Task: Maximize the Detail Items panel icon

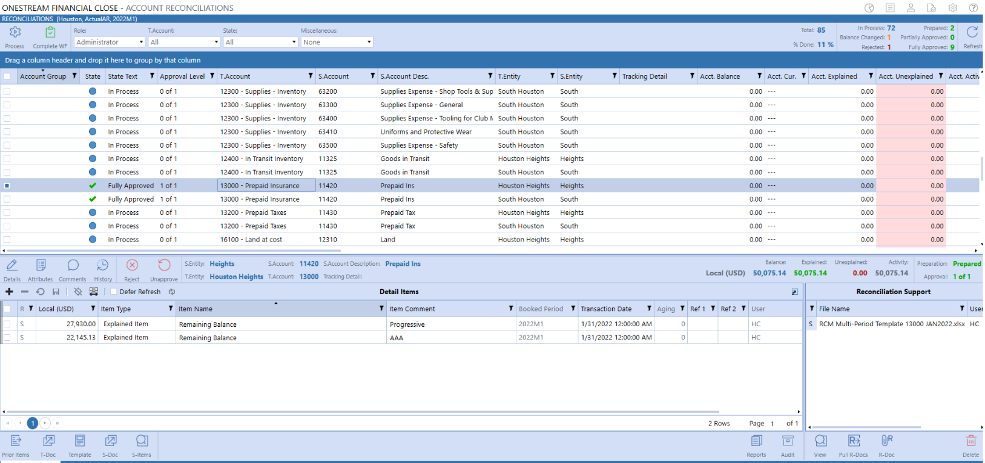Action: (795, 292)
